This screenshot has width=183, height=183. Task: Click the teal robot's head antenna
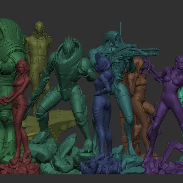click(121, 27)
